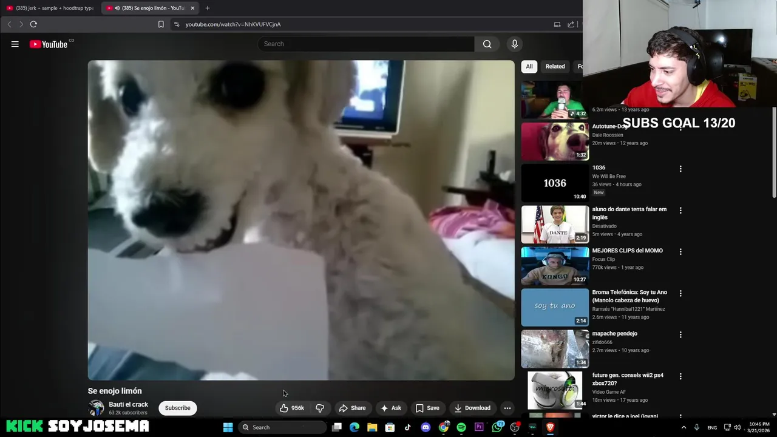Open a new browser tab with plus
The height and width of the screenshot is (437, 777).
point(208,8)
